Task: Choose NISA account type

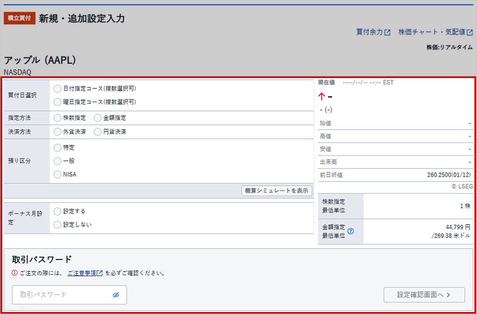Action: tap(57, 174)
